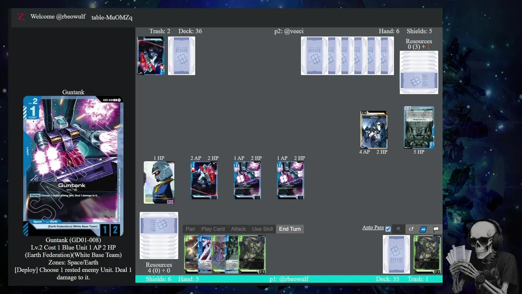Click the blue rewind icon
The width and height of the screenshot is (522, 294).
[x=423, y=229]
